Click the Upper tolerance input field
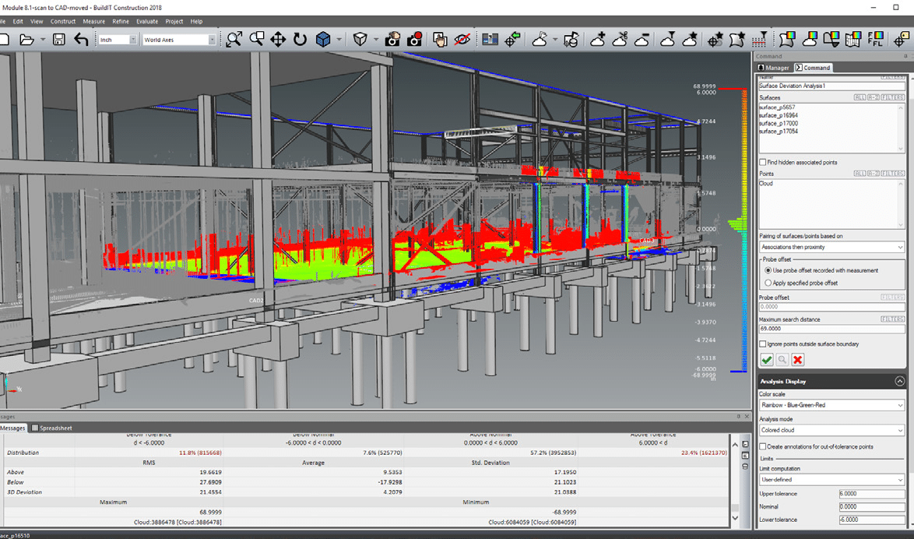The height and width of the screenshot is (539, 914). [x=872, y=493]
